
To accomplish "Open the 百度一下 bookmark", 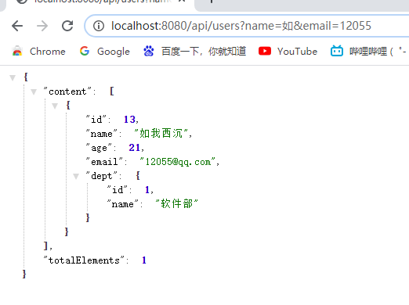I will click(x=194, y=52).
